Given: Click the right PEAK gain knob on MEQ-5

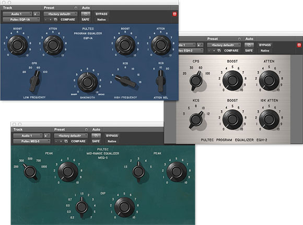Looking at the screenshot, I should click(x=177, y=172).
